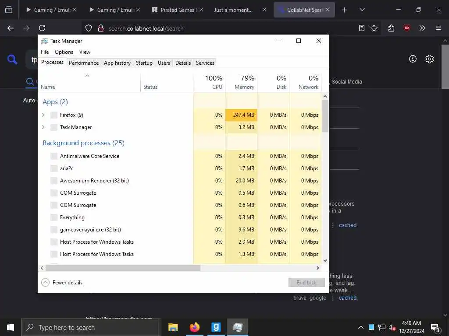Switch to Firefox on the taskbar
The width and height of the screenshot is (449, 336).
click(194, 327)
